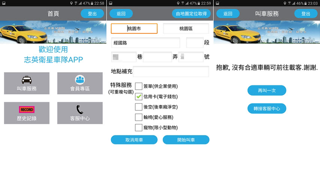Focus the 段 section input field
This screenshot has width=320, height=189.
(x=195, y=43)
